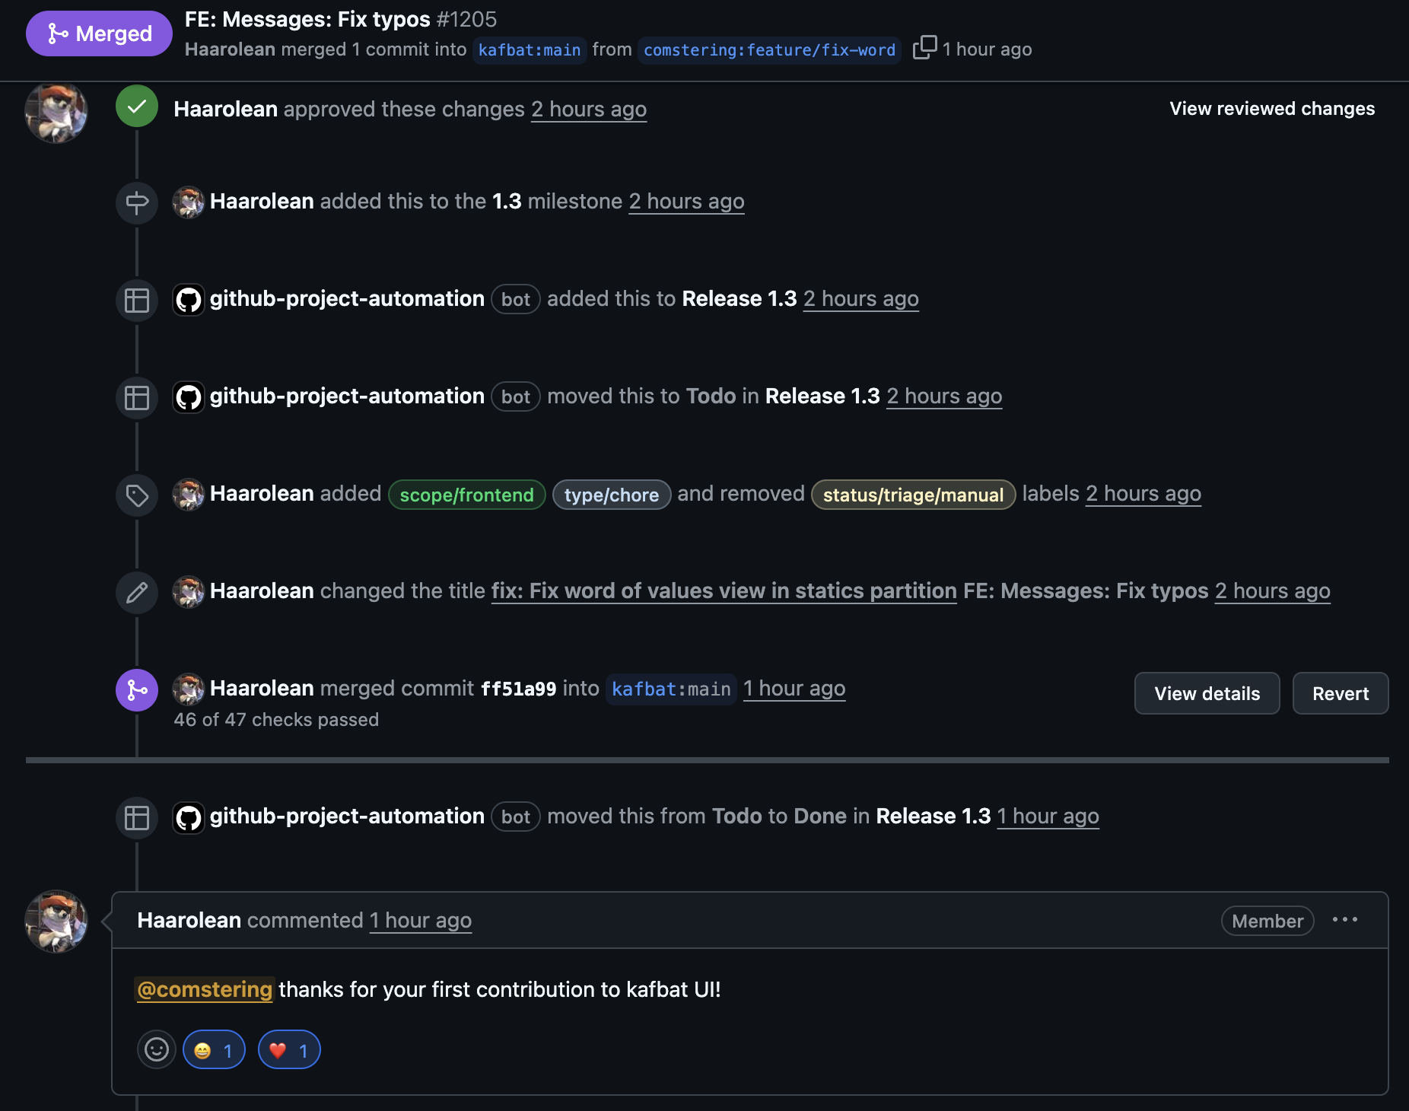Screen dimensions: 1409x1111
Task: Click the milestone signpost icon
Action: [137, 202]
